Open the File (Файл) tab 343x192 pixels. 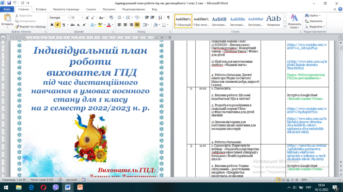point(7,9)
